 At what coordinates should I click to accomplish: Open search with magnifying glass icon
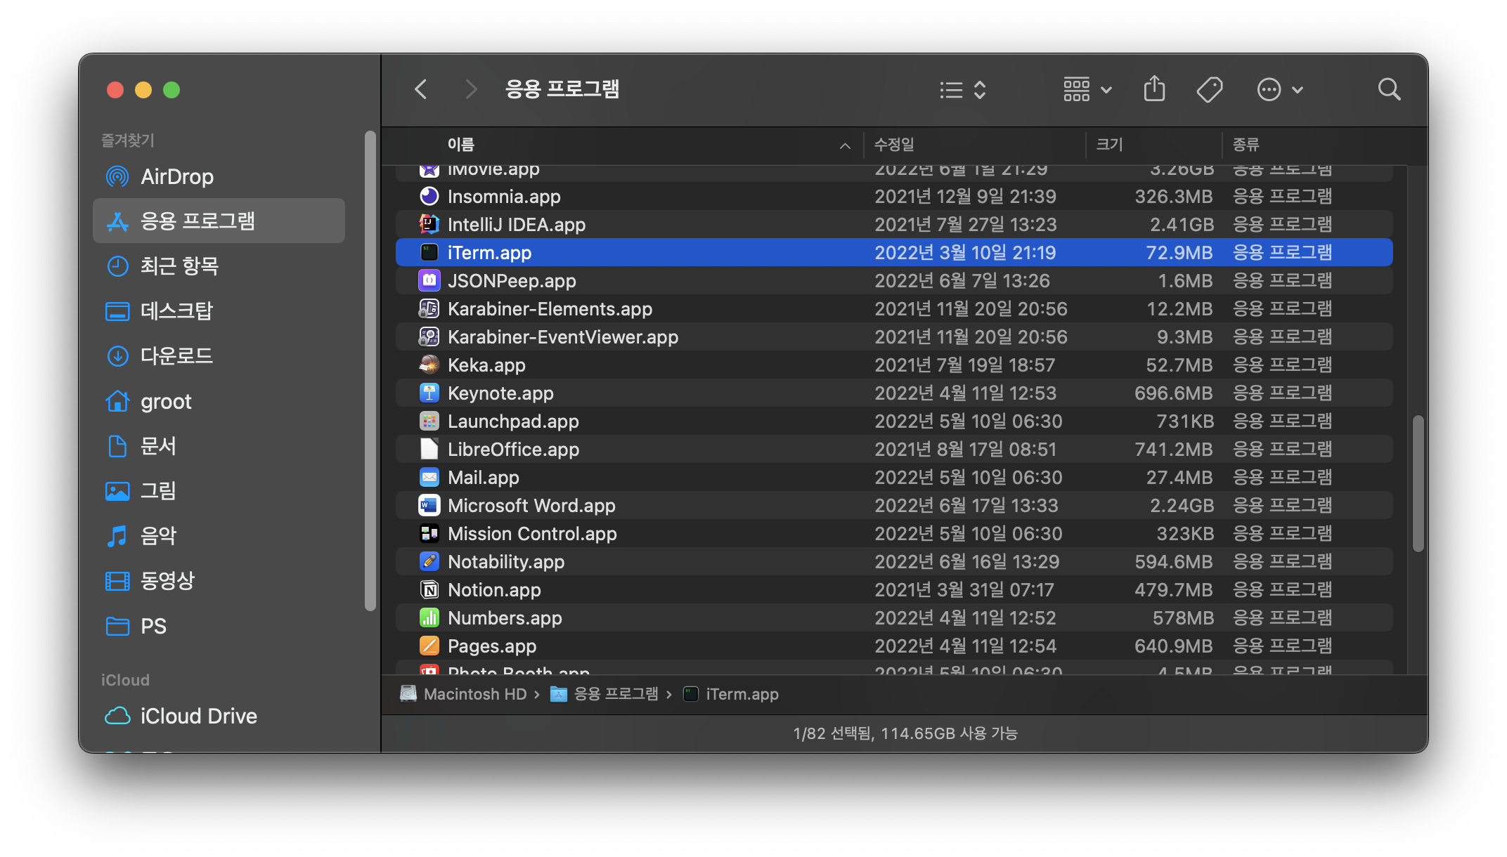[1389, 89]
